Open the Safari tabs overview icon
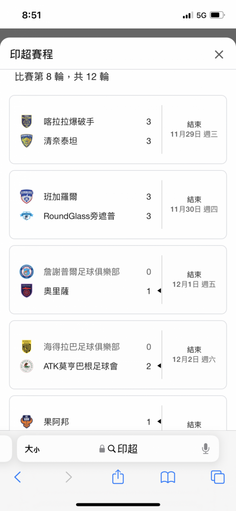The height and width of the screenshot is (511, 236). pos(218,477)
